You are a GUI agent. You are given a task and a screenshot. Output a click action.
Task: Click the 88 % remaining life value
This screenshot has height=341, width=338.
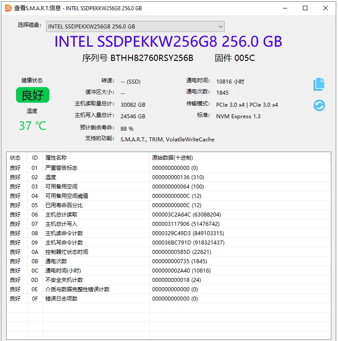pyautogui.click(x=127, y=129)
